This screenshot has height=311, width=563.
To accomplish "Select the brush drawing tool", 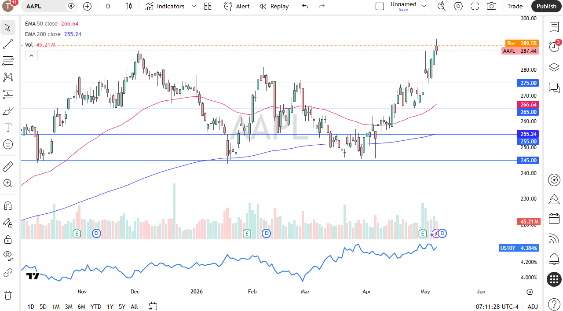I will (8, 111).
